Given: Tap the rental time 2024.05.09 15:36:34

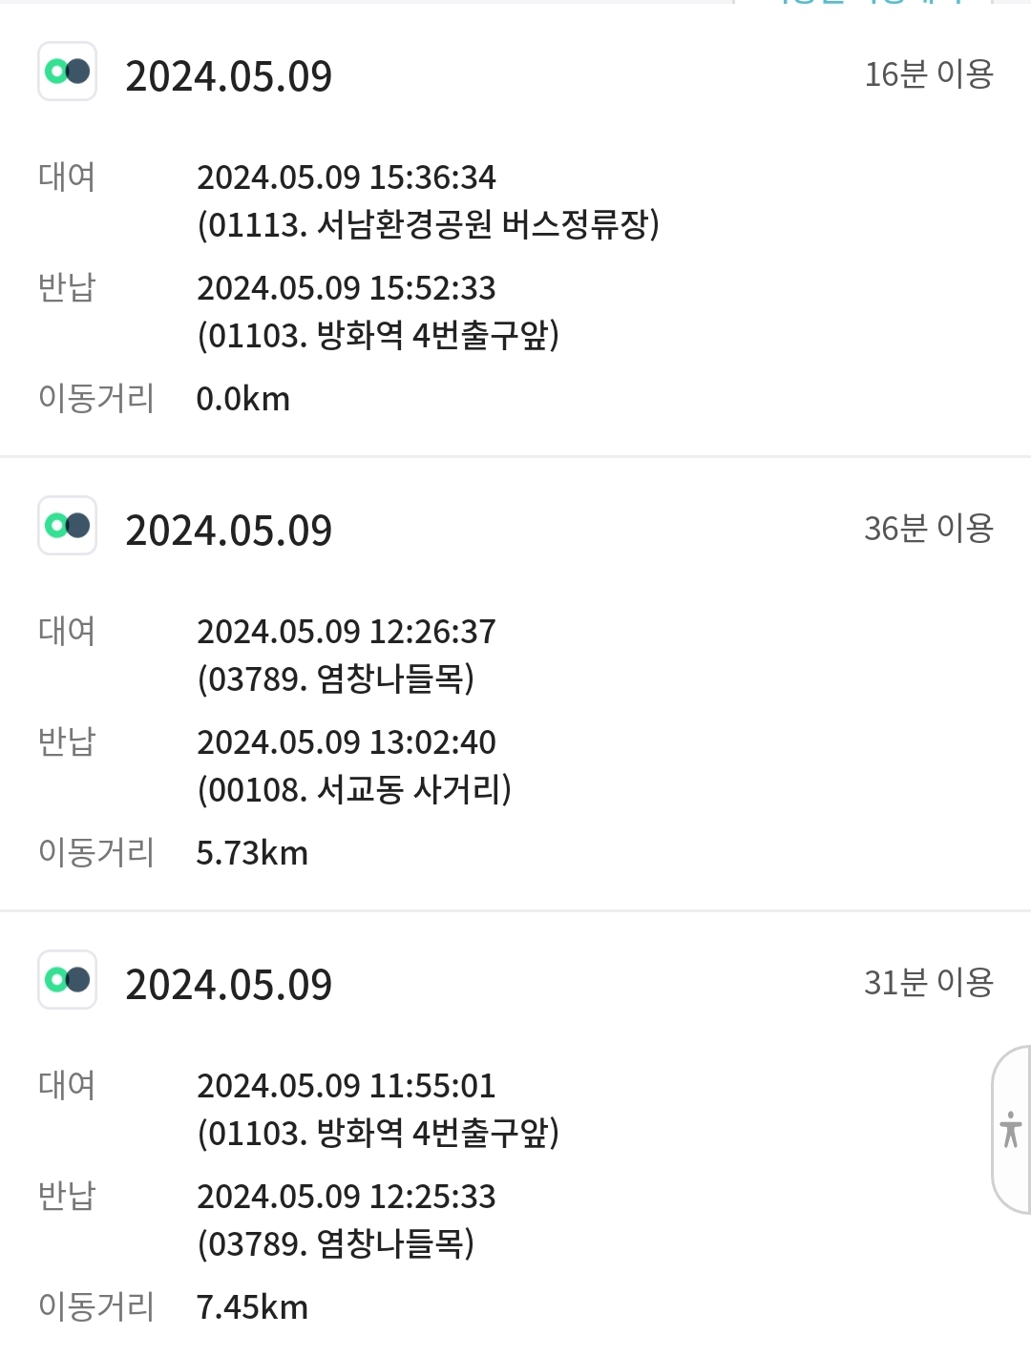Looking at the screenshot, I should point(346,177).
